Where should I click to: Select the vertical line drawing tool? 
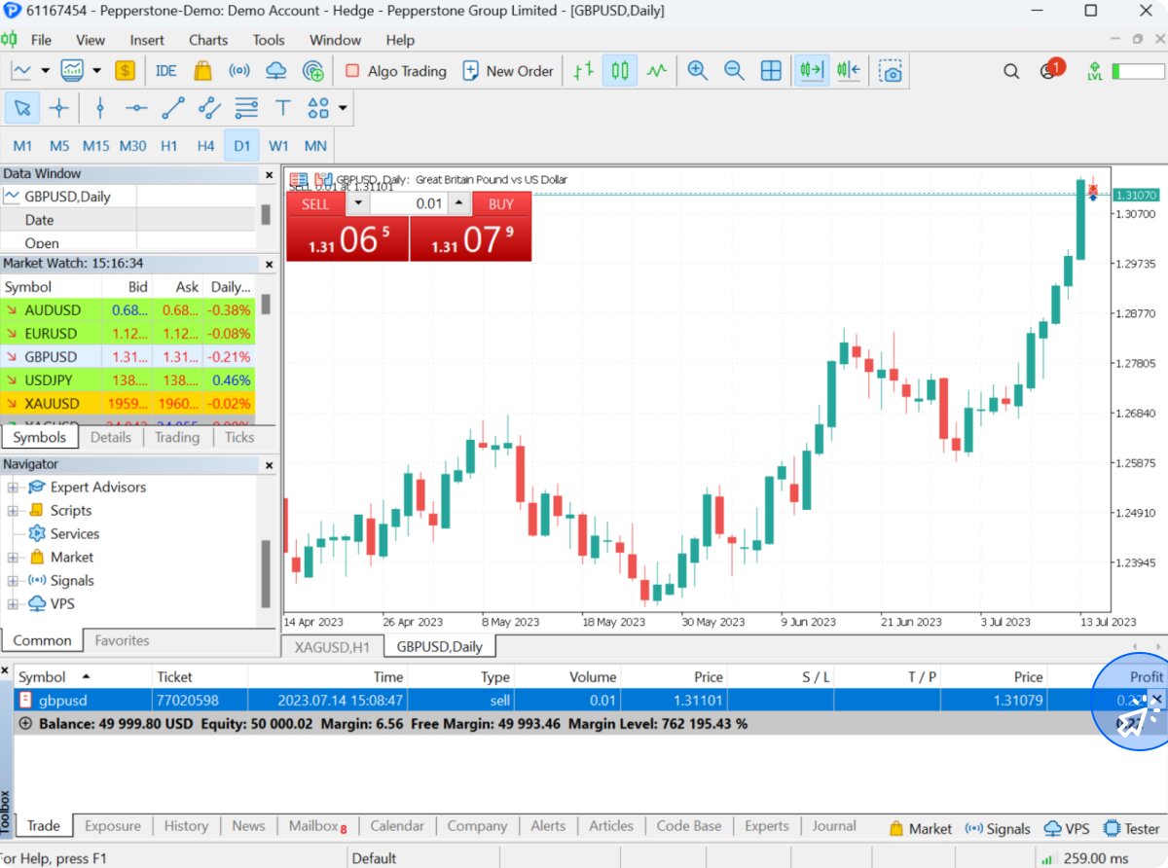click(100, 108)
